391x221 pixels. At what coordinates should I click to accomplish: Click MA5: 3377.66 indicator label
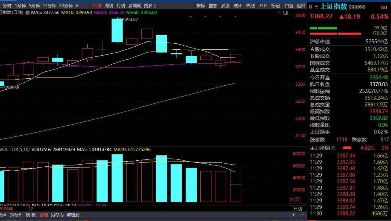45,12
